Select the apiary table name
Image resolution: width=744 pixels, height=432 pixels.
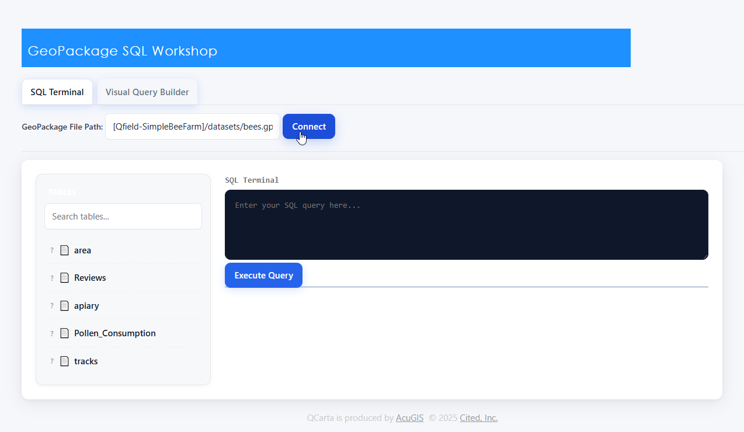click(x=86, y=306)
